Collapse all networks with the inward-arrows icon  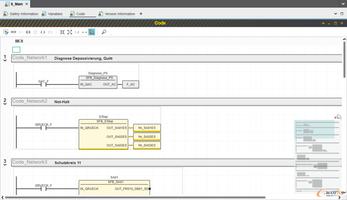[x=62, y=32]
